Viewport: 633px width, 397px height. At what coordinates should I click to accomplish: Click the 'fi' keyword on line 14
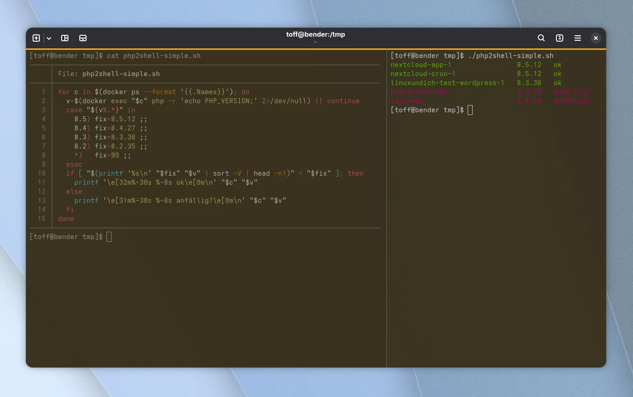tap(70, 210)
